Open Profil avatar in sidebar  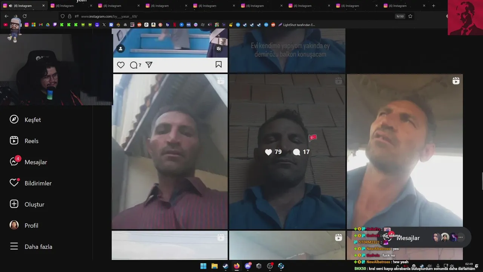pos(14,225)
